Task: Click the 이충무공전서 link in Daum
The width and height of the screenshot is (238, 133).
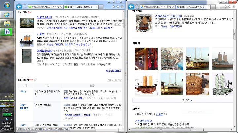Action: coord(176,26)
